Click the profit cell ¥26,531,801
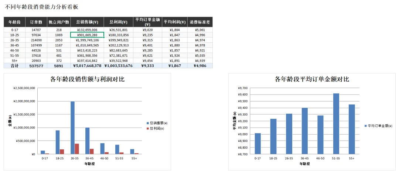This screenshot has width=399, height=174. pyautogui.click(x=119, y=30)
